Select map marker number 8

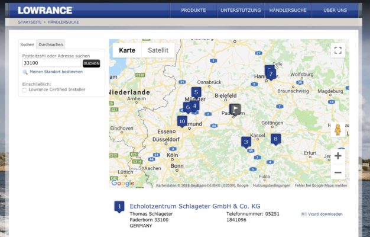pyautogui.click(x=275, y=139)
